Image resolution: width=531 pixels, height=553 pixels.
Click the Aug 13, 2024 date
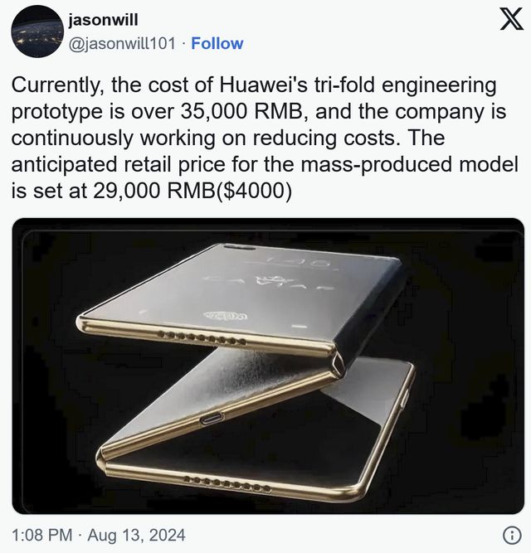point(136,535)
